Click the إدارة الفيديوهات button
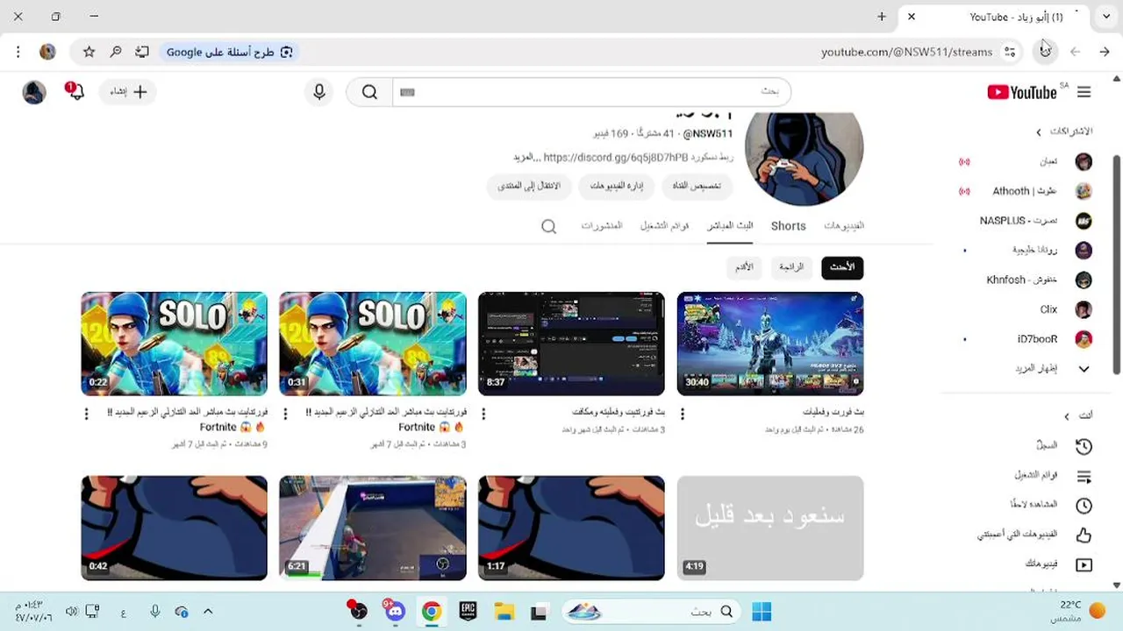This screenshot has width=1123, height=631. click(617, 186)
